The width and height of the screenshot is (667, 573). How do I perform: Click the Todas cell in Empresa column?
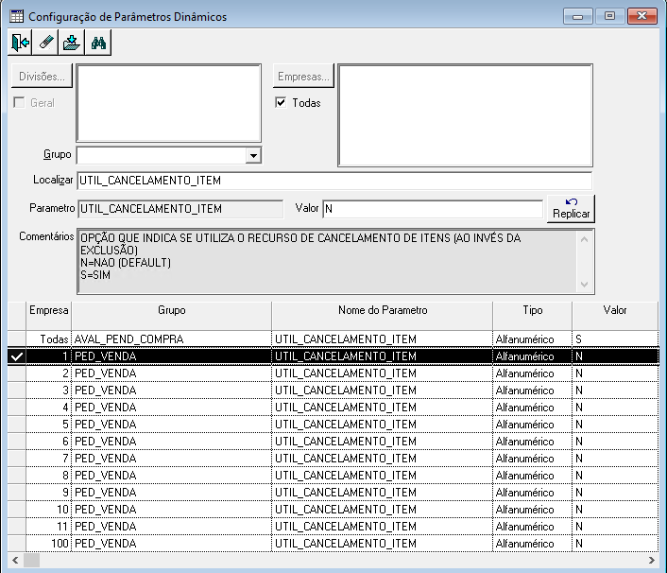click(48, 339)
